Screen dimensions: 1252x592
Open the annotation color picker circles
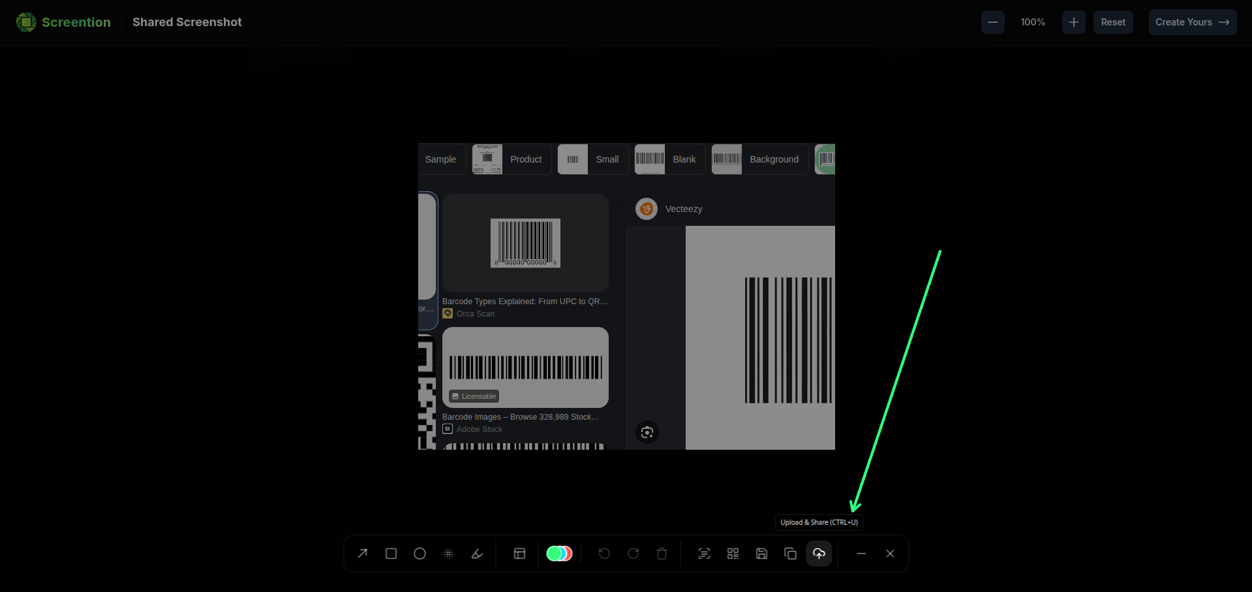[559, 553]
